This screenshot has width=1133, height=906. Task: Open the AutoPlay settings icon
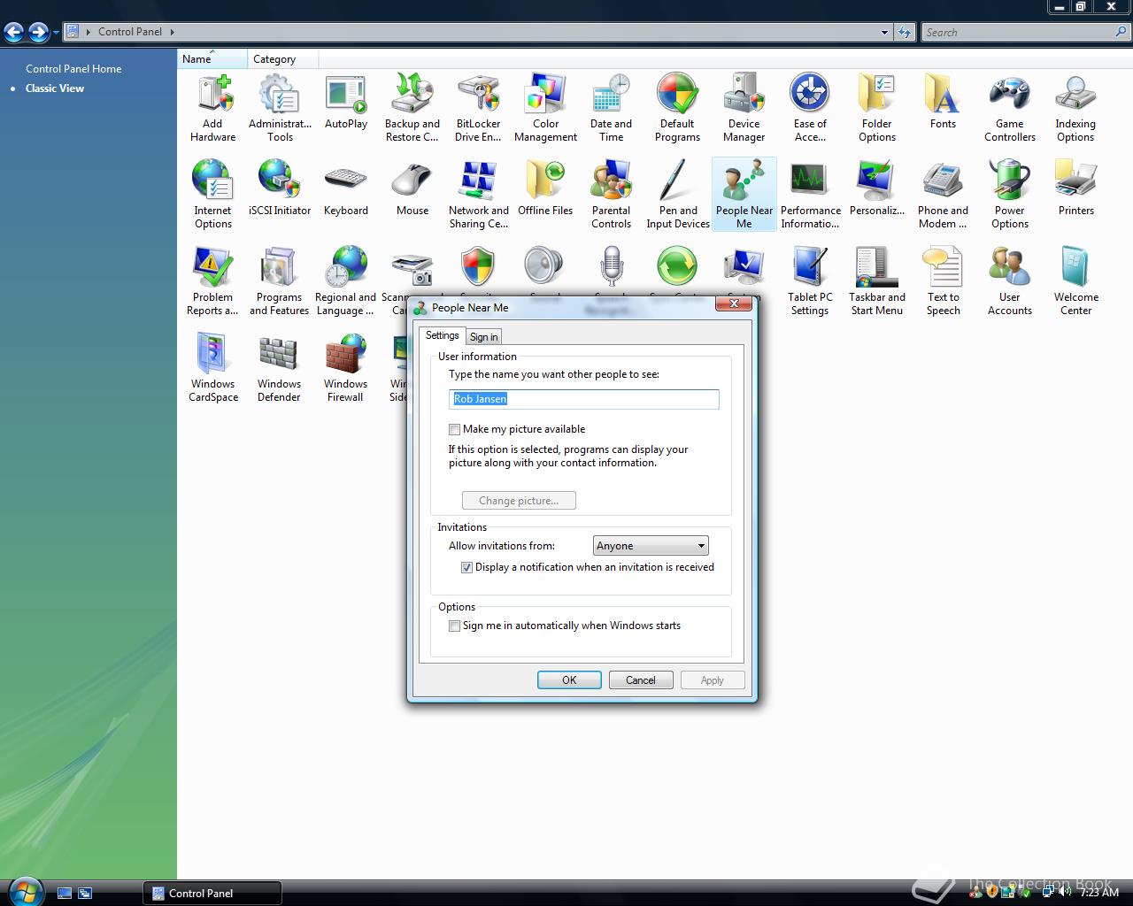pos(346,103)
